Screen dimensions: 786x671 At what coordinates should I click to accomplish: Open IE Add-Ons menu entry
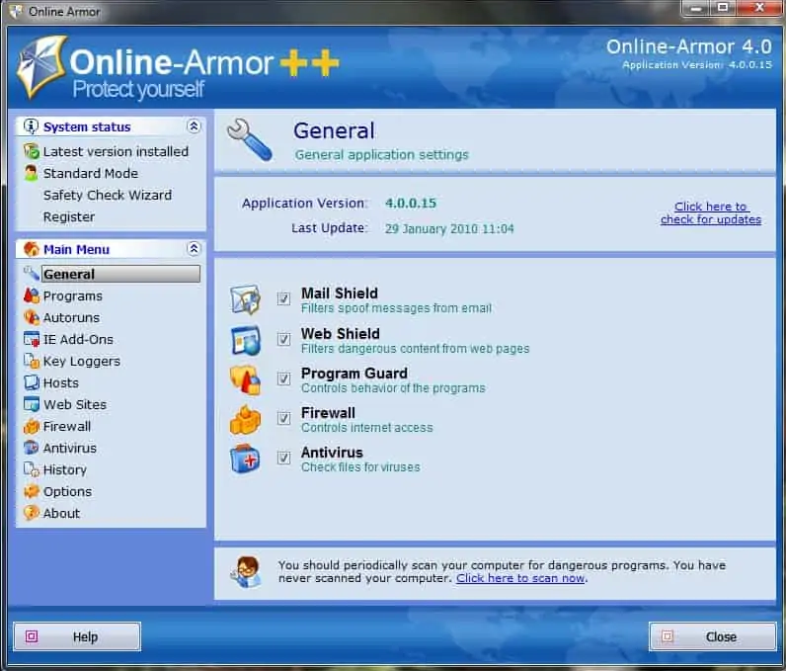78,340
